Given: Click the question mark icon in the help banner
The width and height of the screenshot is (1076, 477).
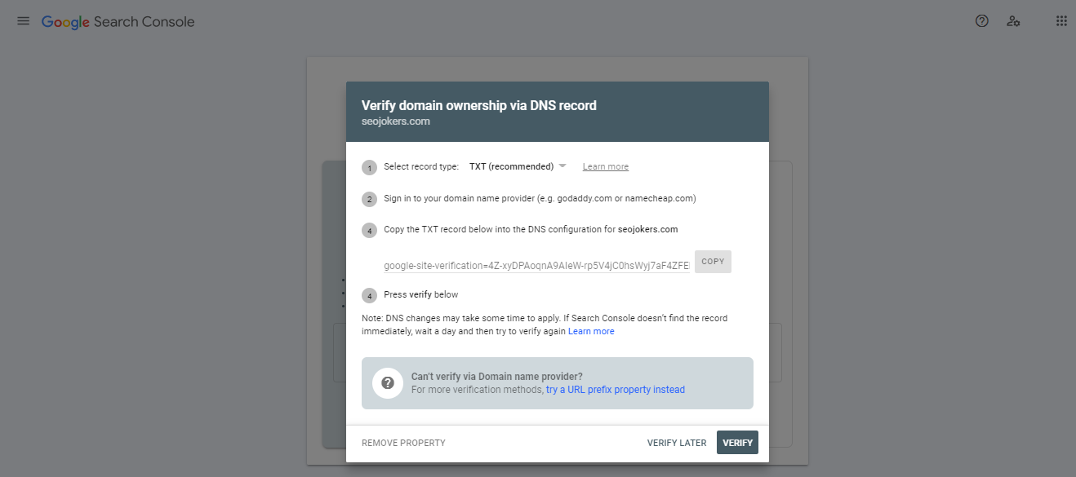Looking at the screenshot, I should click(x=387, y=382).
